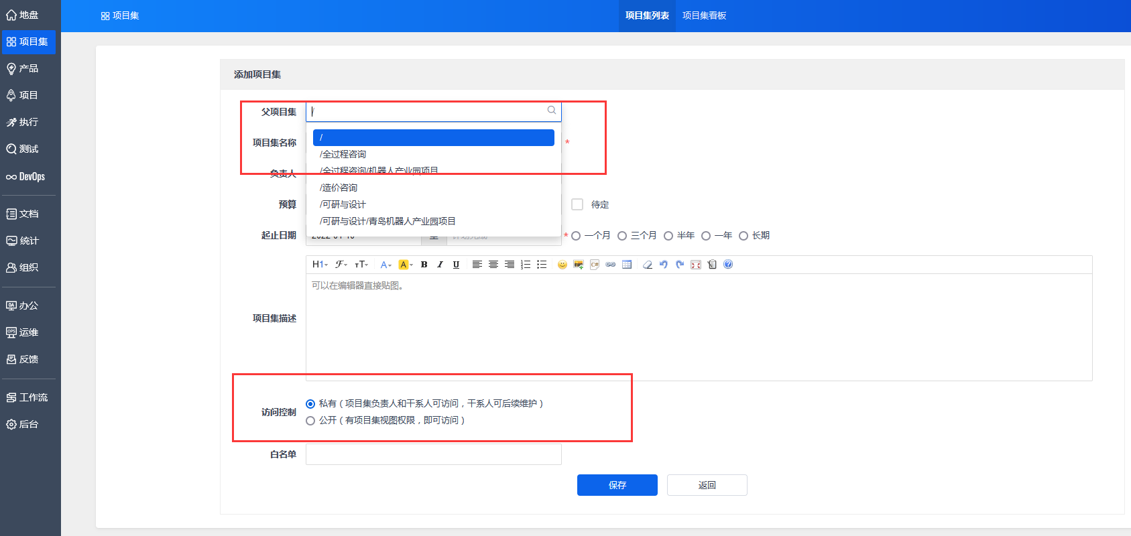The height and width of the screenshot is (536, 1131).
Task: Choose the 三个月 duration radio button
Action: click(622, 236)
